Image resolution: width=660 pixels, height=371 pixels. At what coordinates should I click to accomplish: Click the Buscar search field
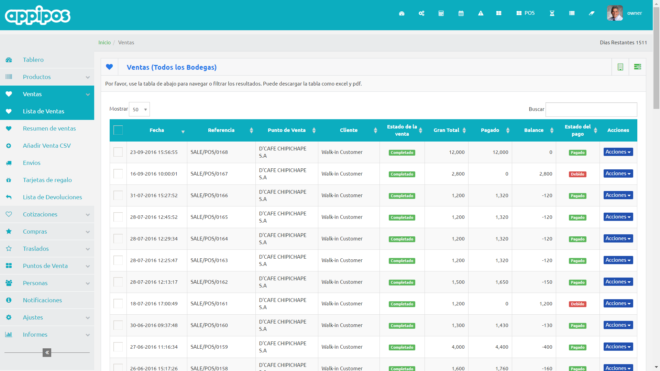coord(591,110)
